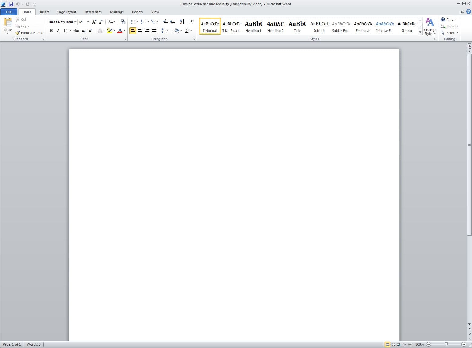Expand the Styles gallery More arrow
Viewport: 472px width, 348px height.
[x=420, y=32]
